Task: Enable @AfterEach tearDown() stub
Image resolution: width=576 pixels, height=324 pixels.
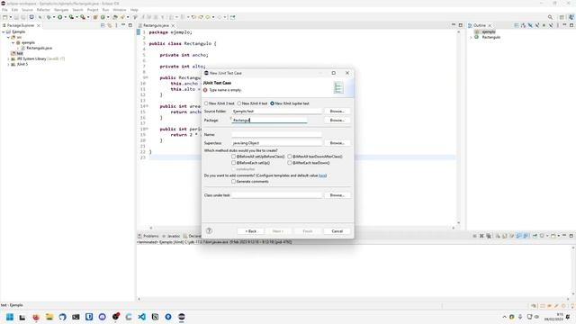Action: coord(290,162)
